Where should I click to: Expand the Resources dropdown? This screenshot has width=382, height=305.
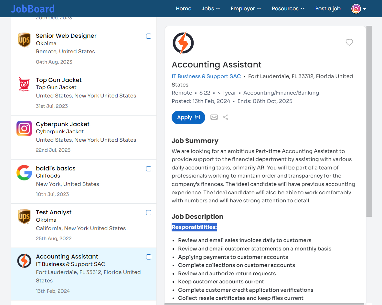coord(288,9)
